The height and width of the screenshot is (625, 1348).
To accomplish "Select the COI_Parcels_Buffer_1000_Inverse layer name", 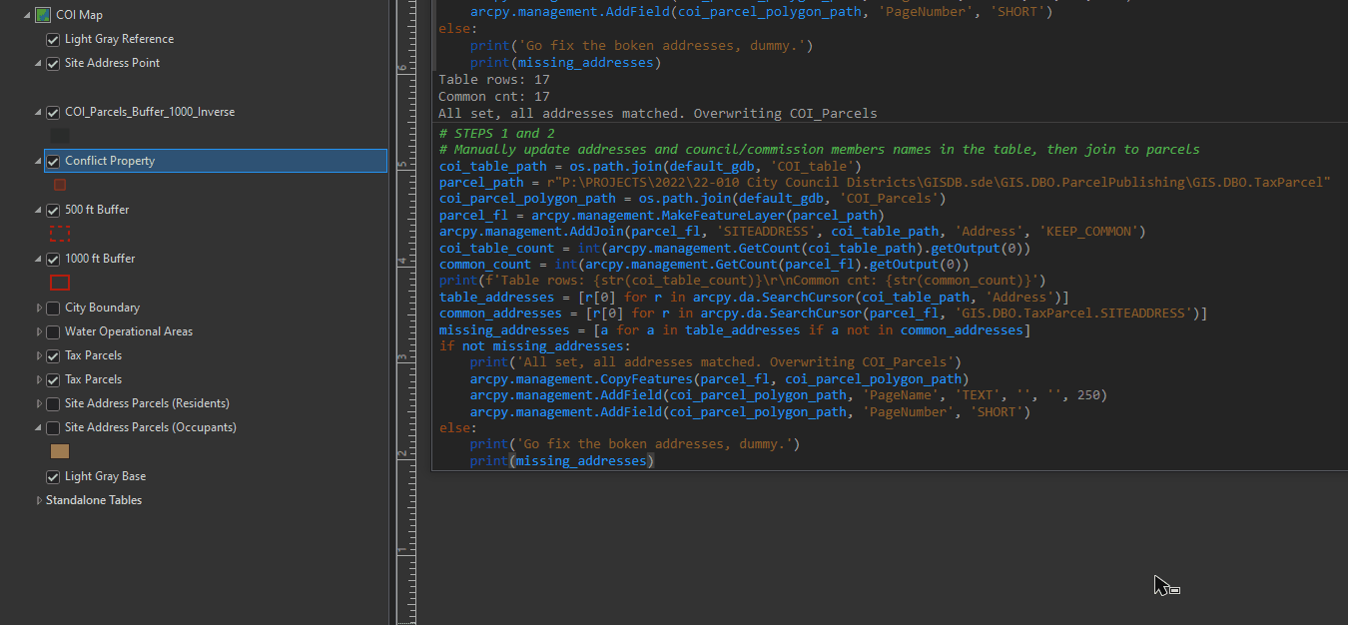I will point(151,113).
